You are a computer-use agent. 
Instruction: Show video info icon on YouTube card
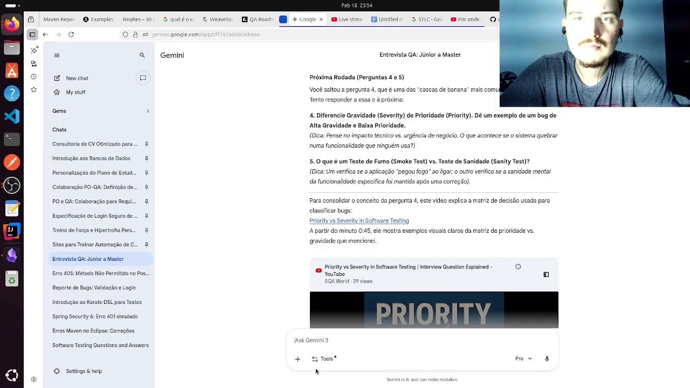tap(518, 267)
